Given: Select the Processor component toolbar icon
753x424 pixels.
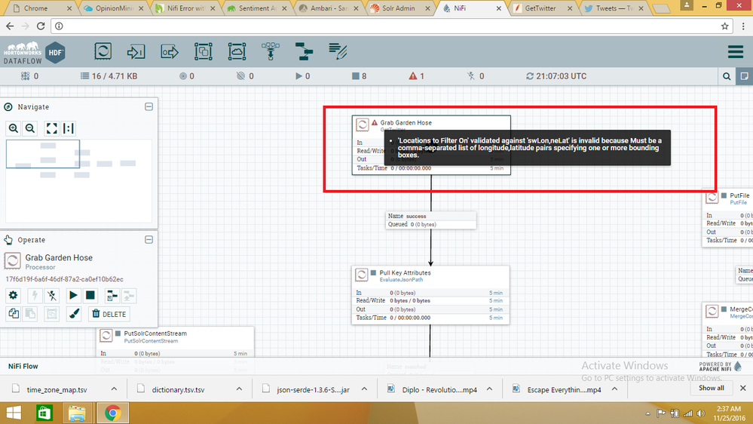Looking at the screenshot, I should 103,51.
